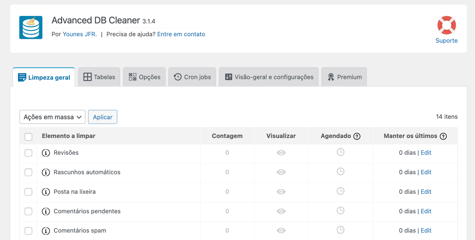The width and height of the screenshot is (475, 240).
Task: Click the help icon beside Manter os últimos
Action: pos(443,136)
